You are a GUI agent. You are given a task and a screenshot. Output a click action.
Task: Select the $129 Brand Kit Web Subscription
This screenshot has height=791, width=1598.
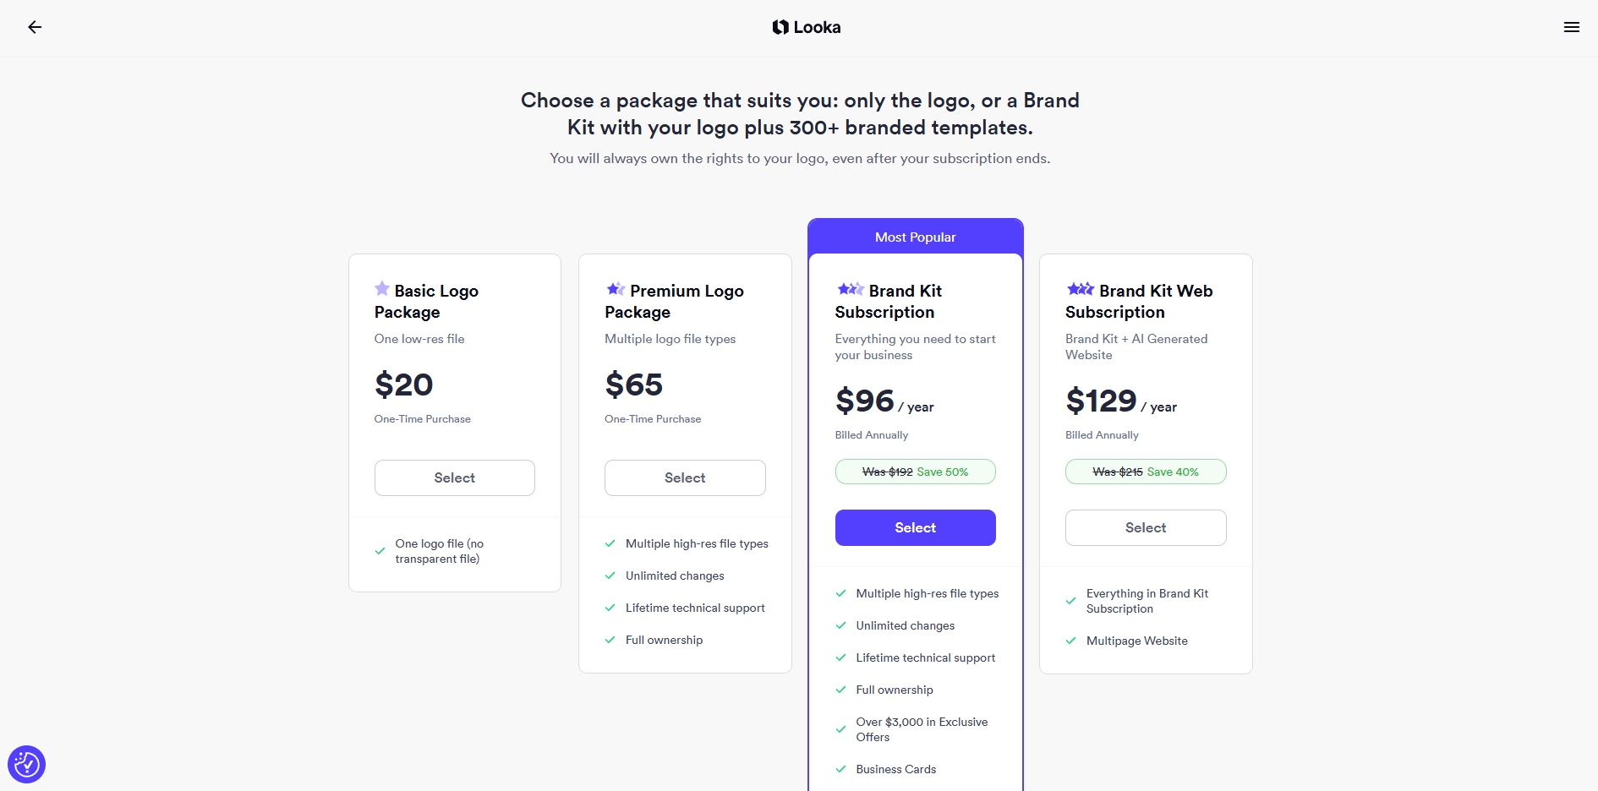(x=1146, y=527)
